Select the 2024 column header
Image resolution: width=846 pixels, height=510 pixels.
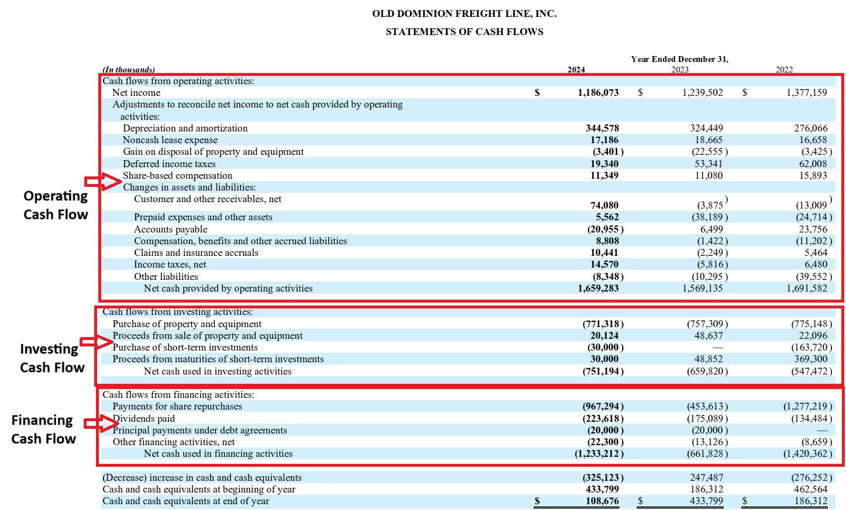point(576,69)
